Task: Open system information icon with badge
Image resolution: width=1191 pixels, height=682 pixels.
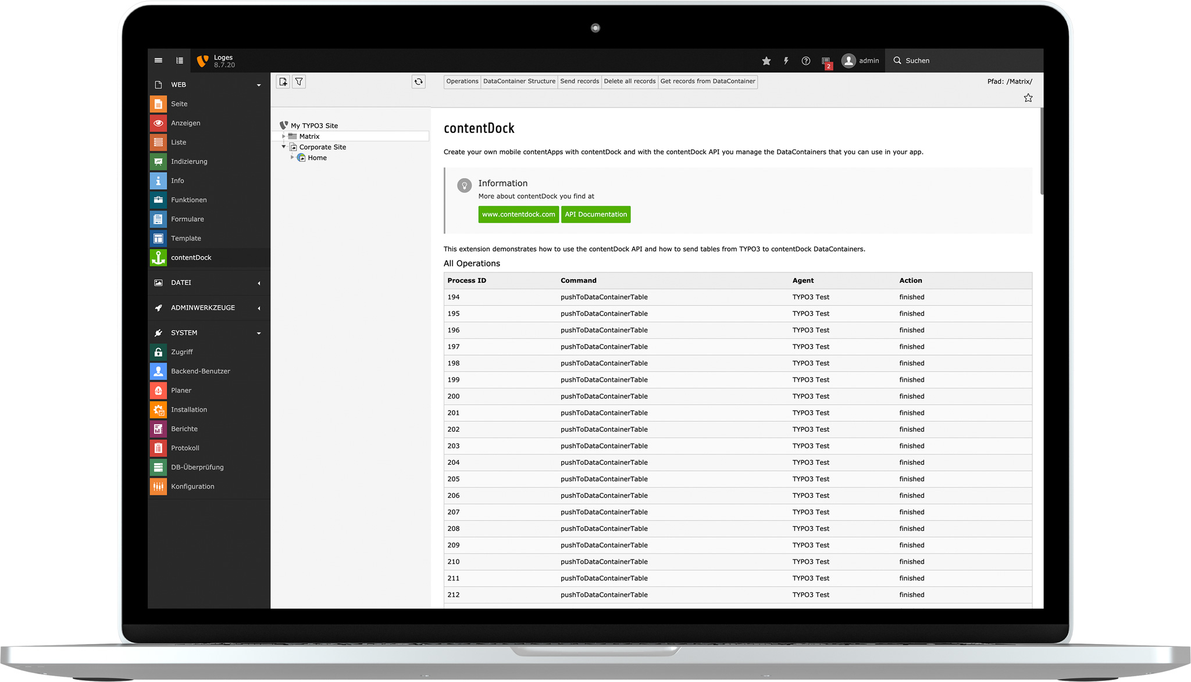Action: coord(826,62)
